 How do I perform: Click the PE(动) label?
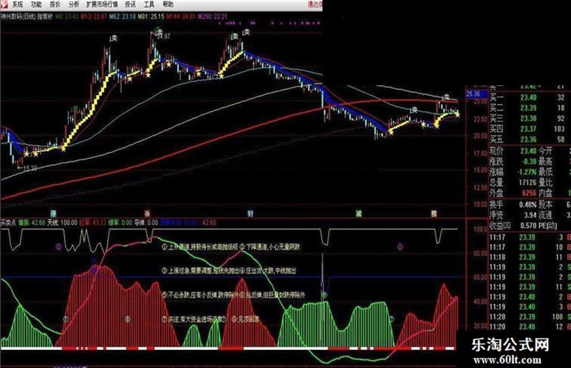click(x=548, y=225)
